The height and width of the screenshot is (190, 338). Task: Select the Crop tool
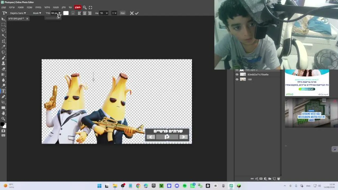(x=3, y=41)
